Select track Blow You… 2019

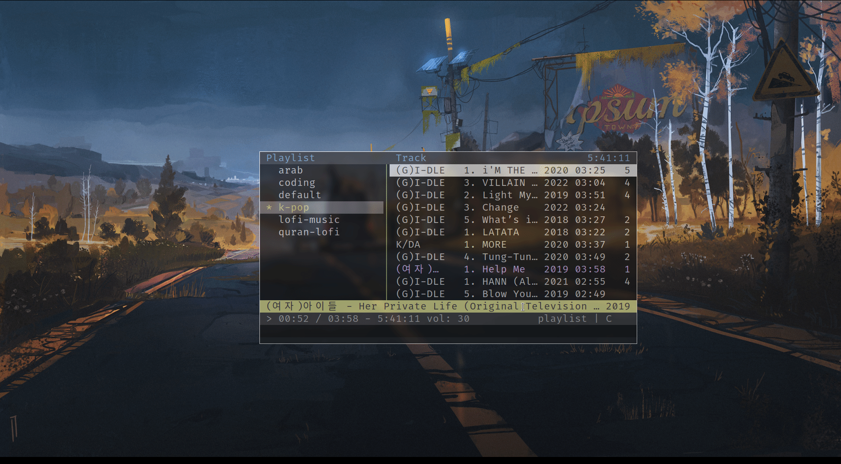pos(513,294)
